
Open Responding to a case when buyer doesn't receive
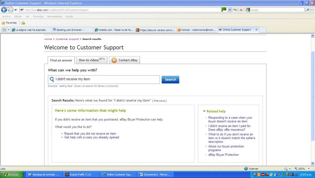tap(230, 119)
